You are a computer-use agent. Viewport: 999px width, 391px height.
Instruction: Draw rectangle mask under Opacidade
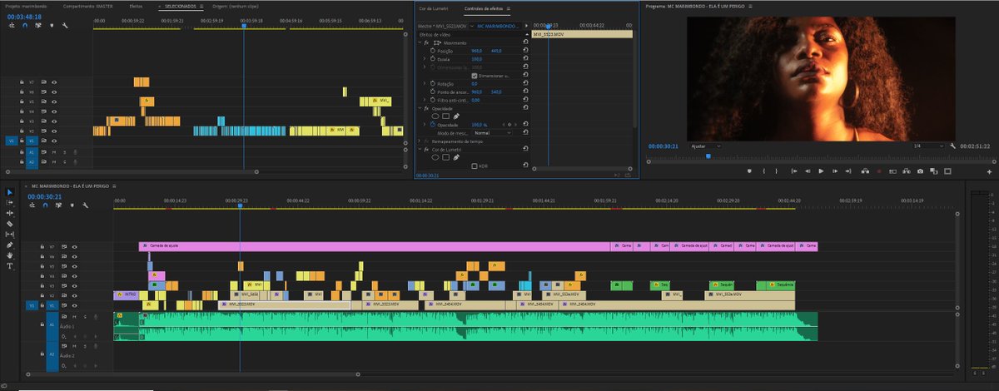(445, 116)
